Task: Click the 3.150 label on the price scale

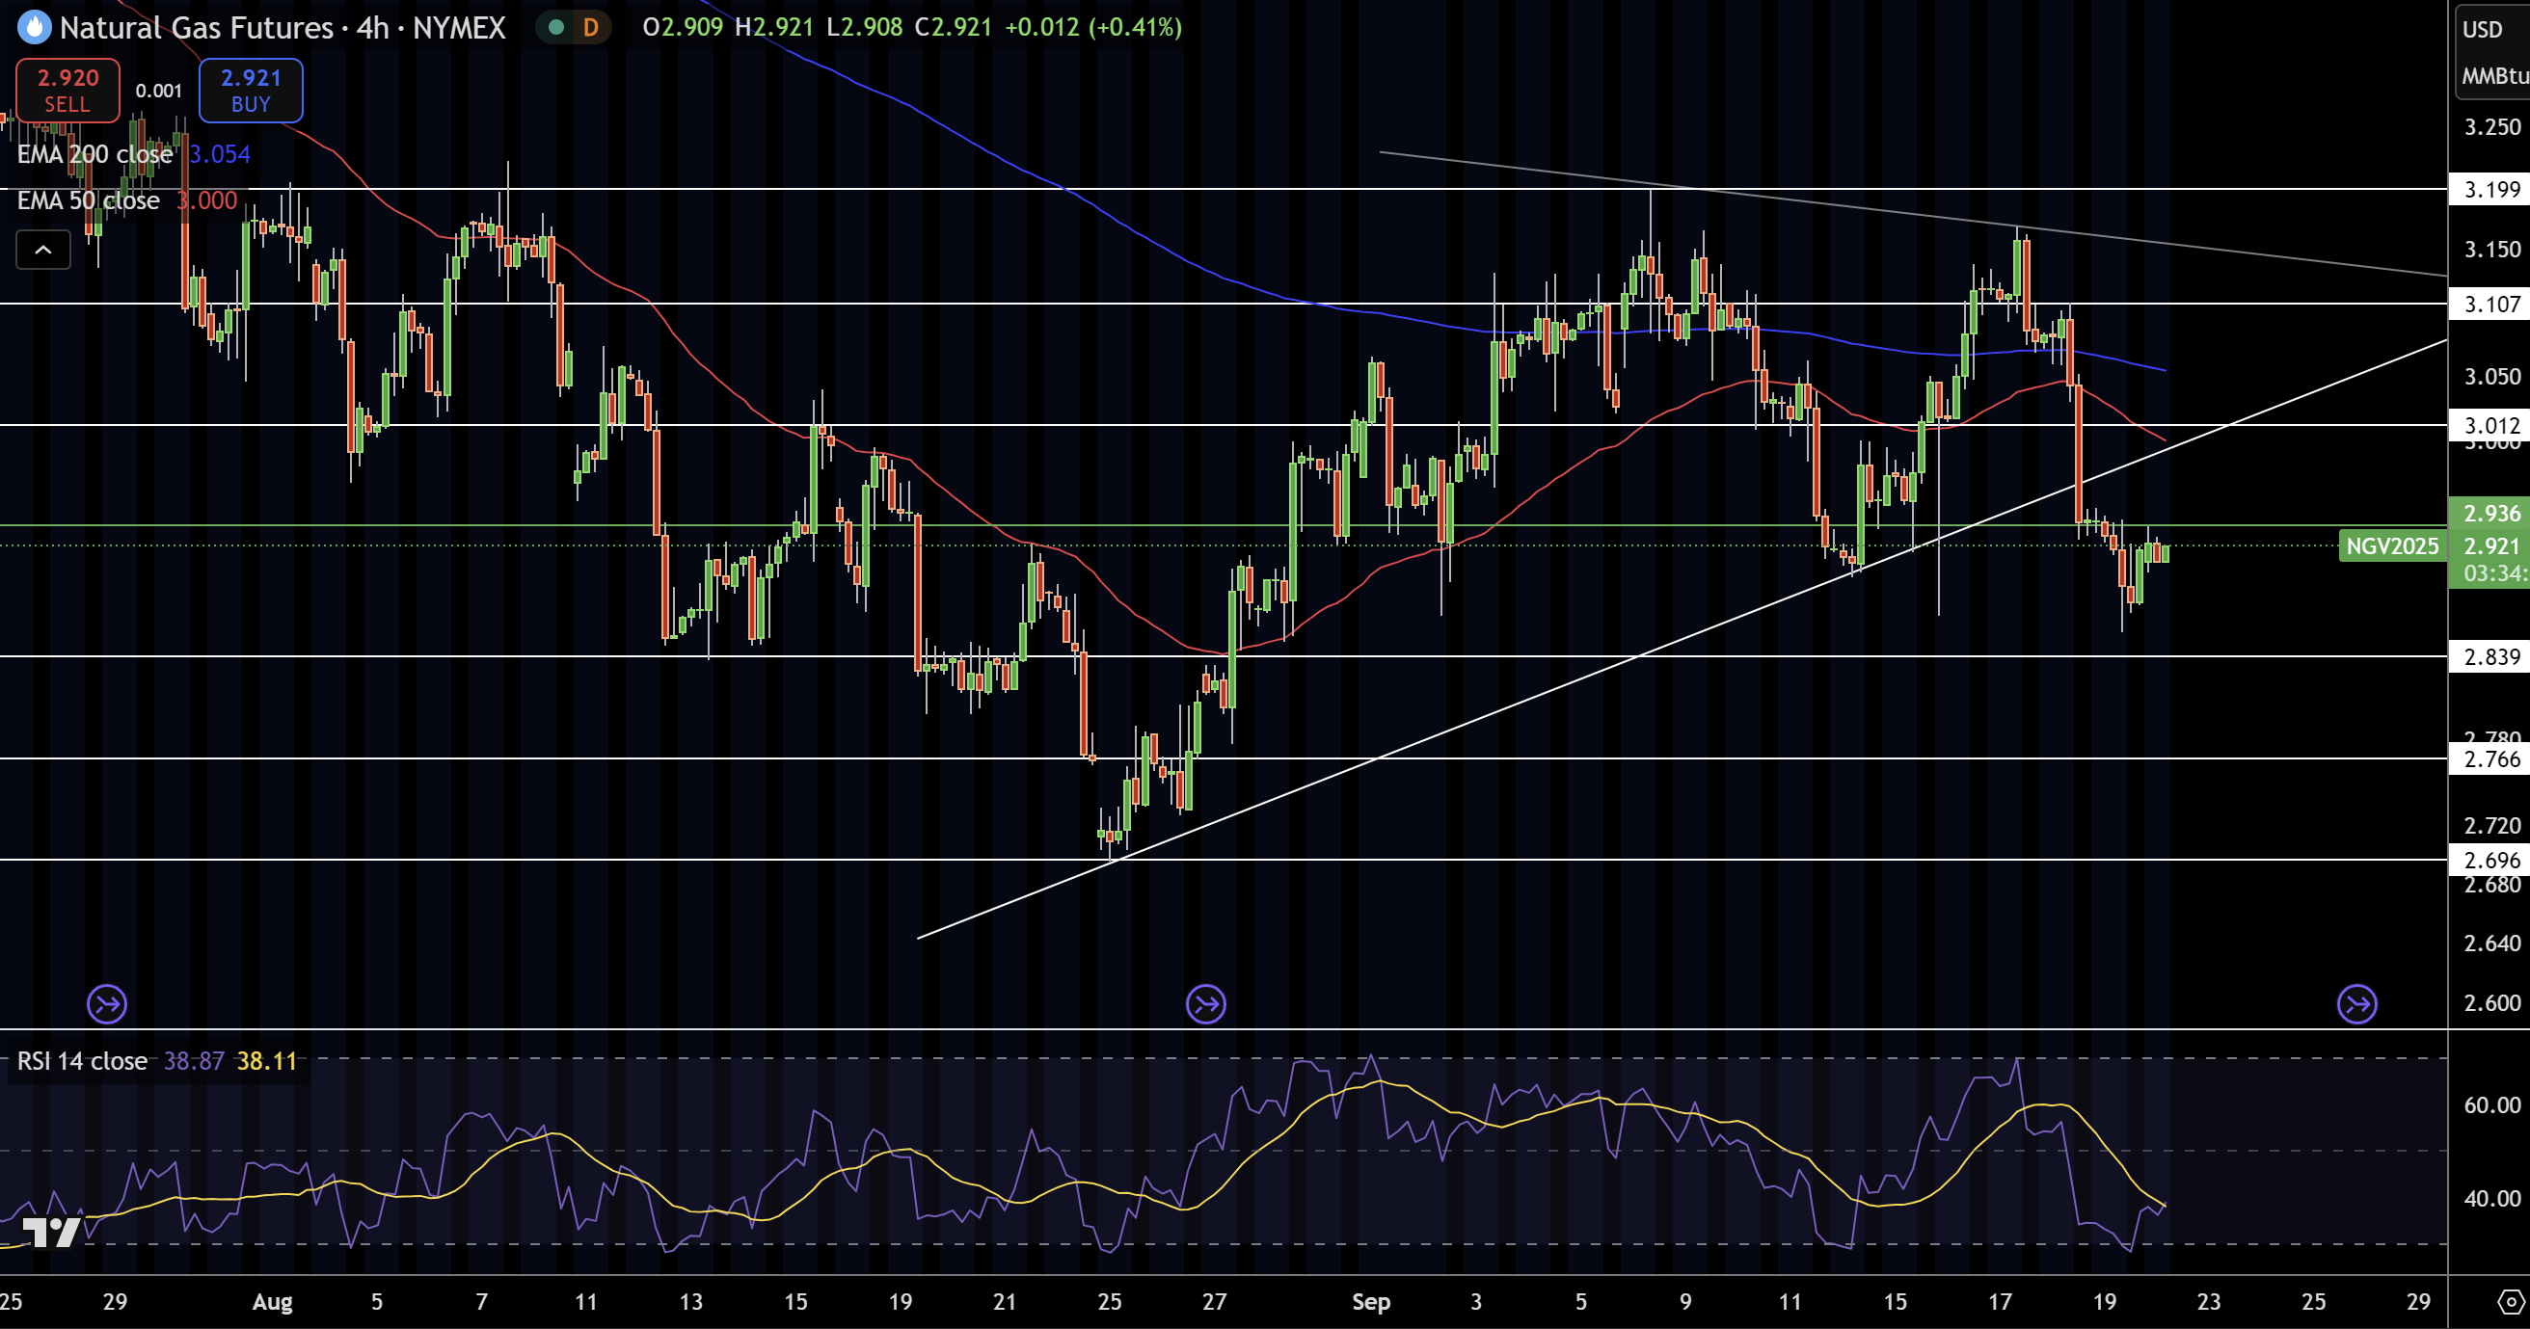Action: click(2492, 250)
